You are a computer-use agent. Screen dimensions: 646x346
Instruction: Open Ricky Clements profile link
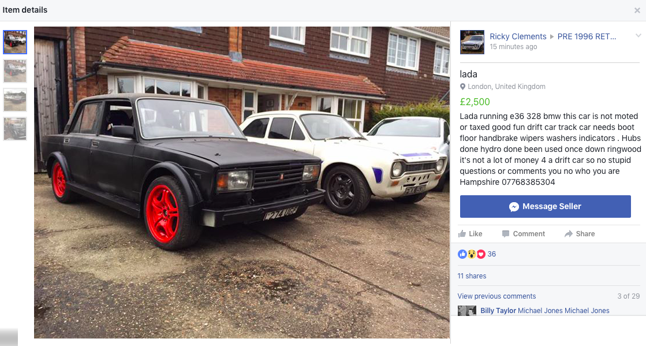coord(518,36)
